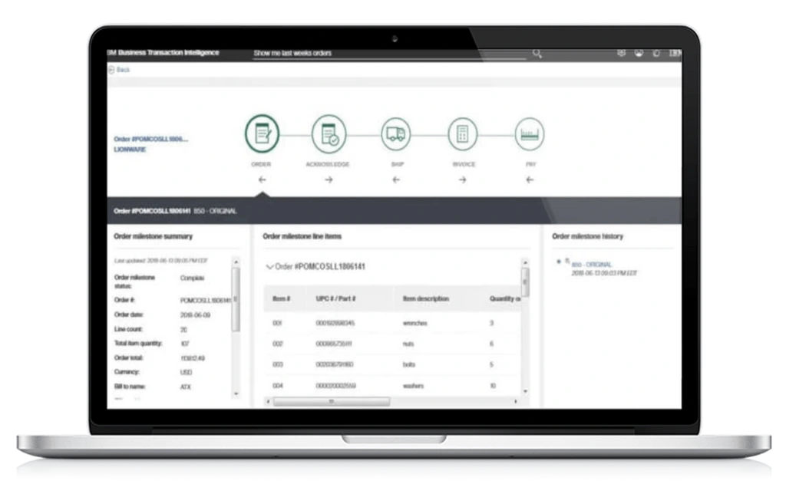
Task: Click the ORDER label under first milestone
Action: click(261, 164)
